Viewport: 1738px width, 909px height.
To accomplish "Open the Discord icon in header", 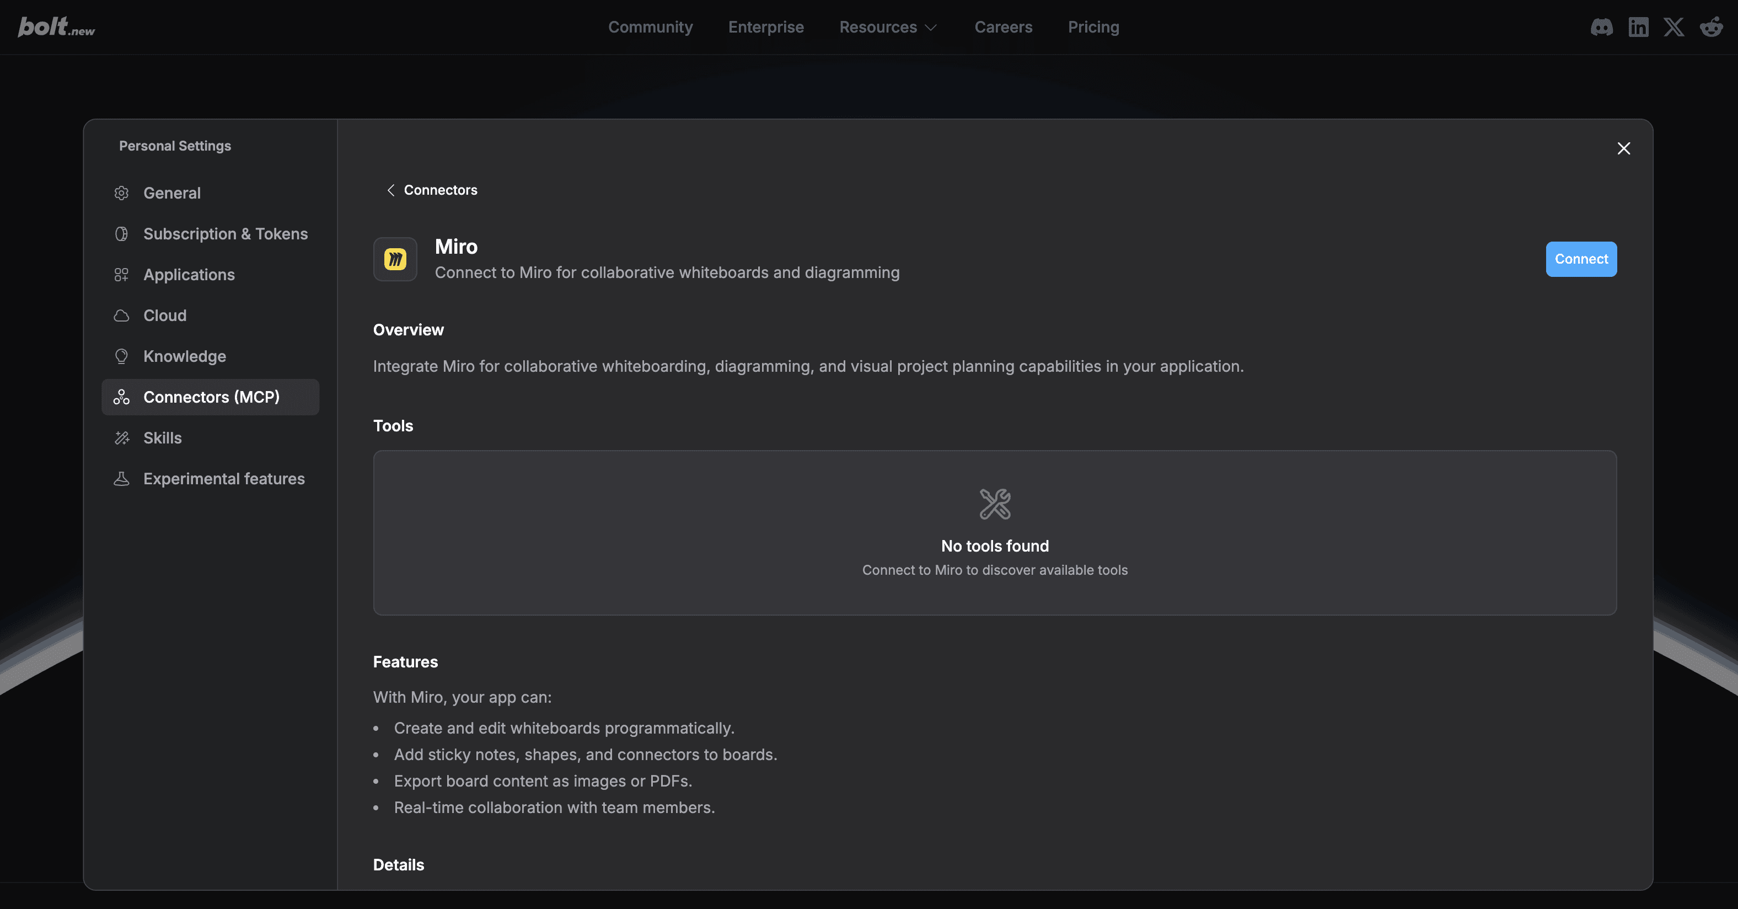I will coord(1601,27).
